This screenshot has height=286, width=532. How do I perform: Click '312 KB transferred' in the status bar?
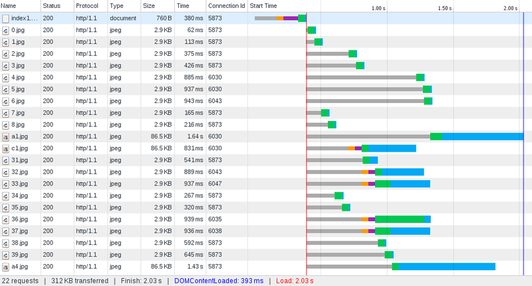click(80, 281)
